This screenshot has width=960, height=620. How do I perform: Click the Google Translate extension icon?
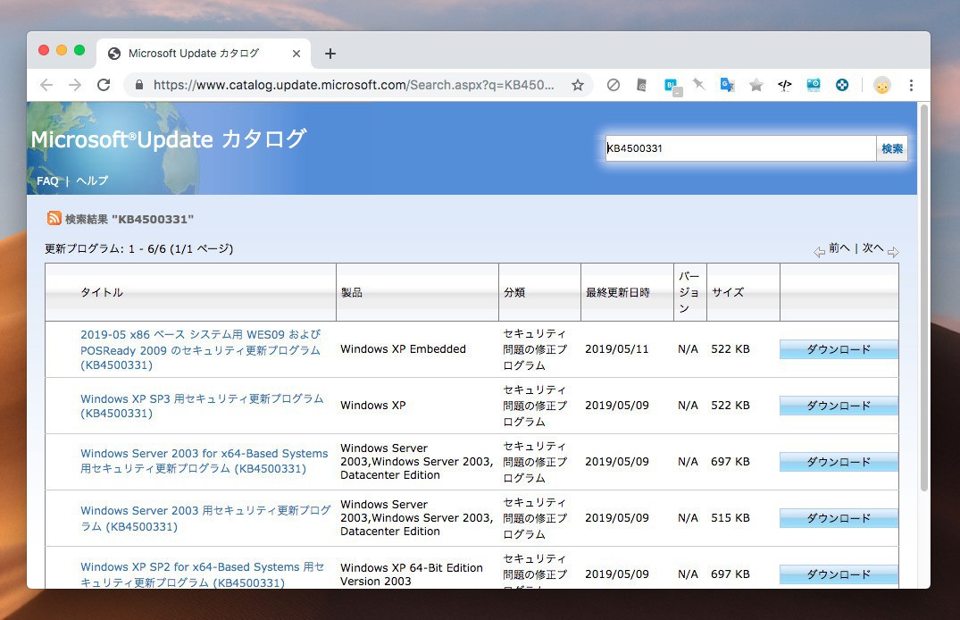[727, 86]
